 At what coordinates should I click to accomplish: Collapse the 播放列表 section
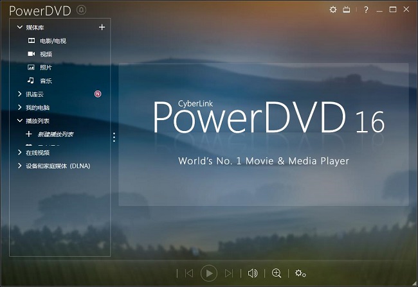tap(20, 121)
